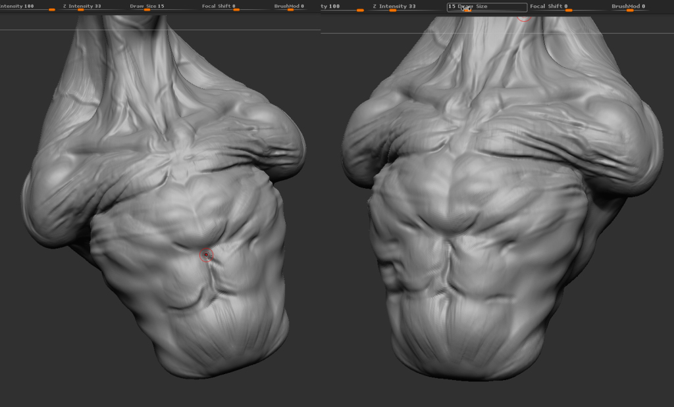
Task: Click the BrushMod 0 slider in right view
Action: pyautogui.click(x=629, y=7)
